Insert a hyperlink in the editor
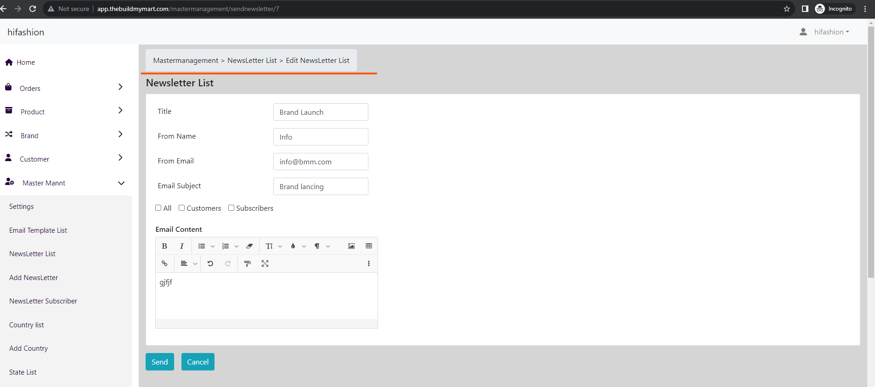The height and width of the screenshot is (387, 875). coord(164,264)
